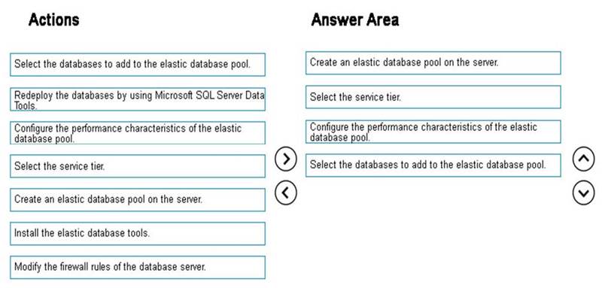Click the move down arrow icon
Image resolution: width=602 pixels, height=288 pixels.
(x=583, y=193)
